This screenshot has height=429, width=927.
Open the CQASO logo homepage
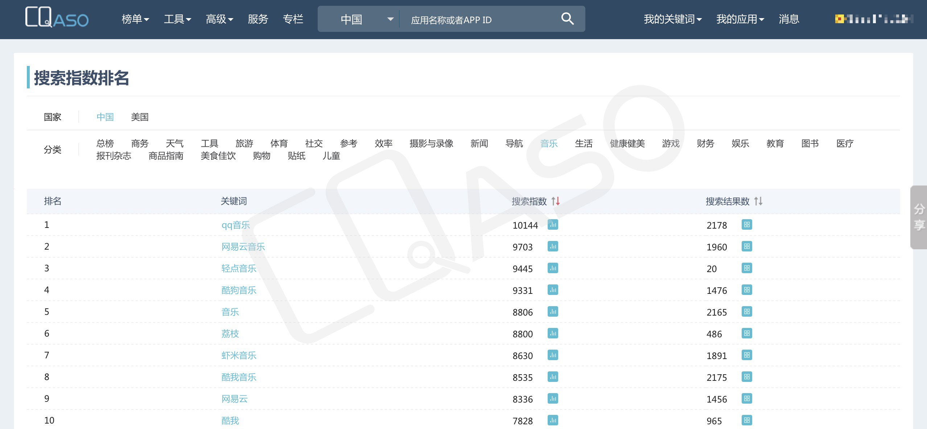57,17
